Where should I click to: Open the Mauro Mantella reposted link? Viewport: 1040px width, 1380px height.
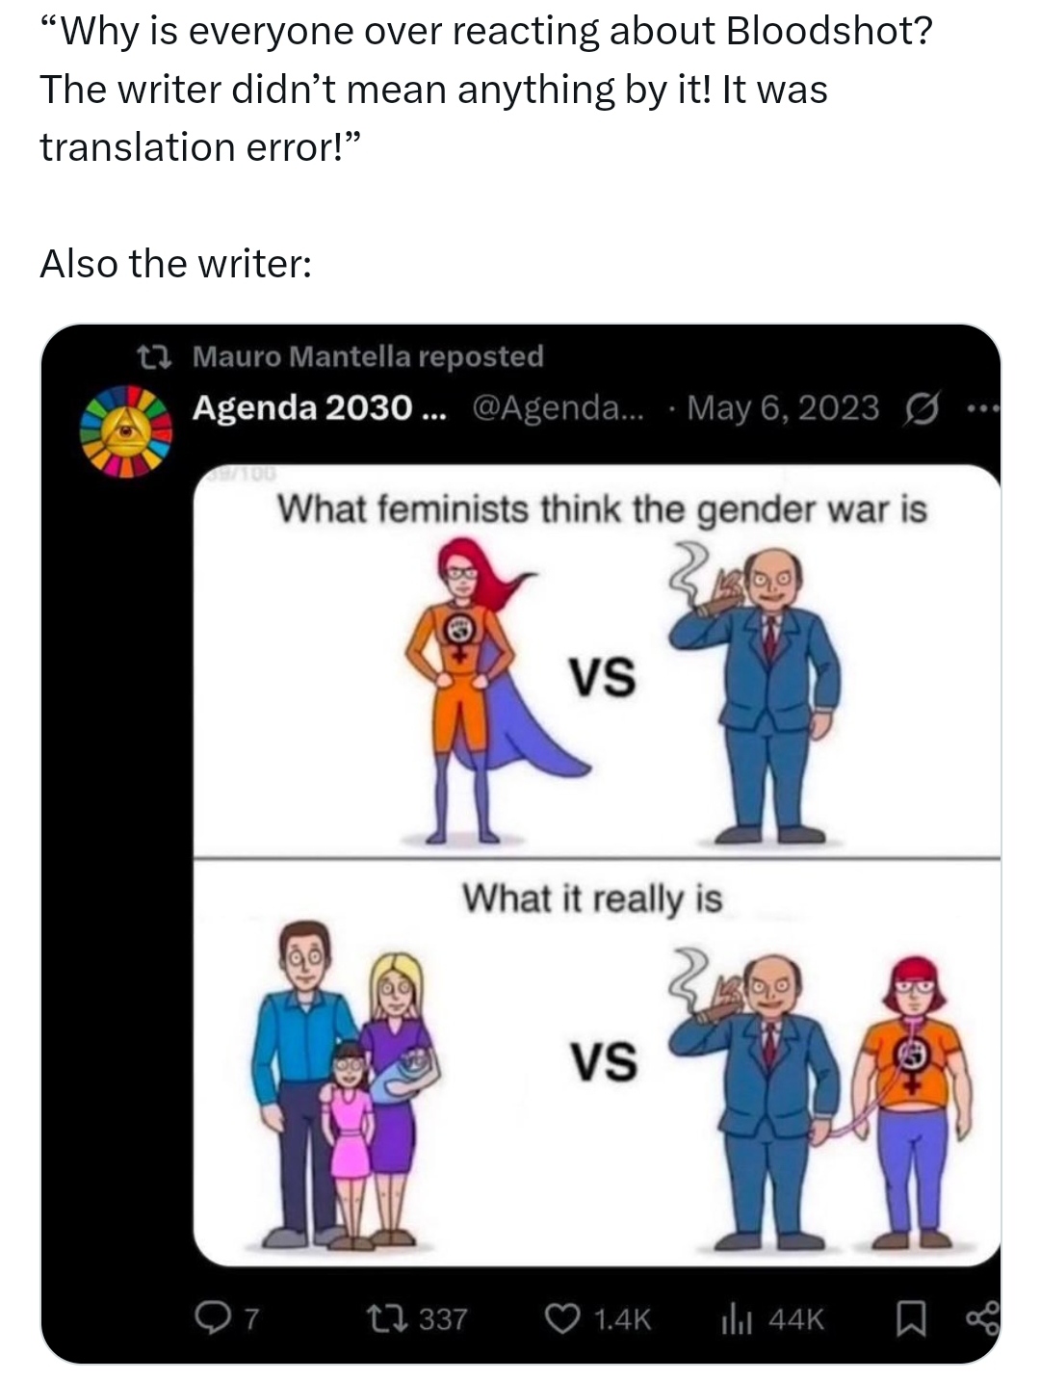368,356
